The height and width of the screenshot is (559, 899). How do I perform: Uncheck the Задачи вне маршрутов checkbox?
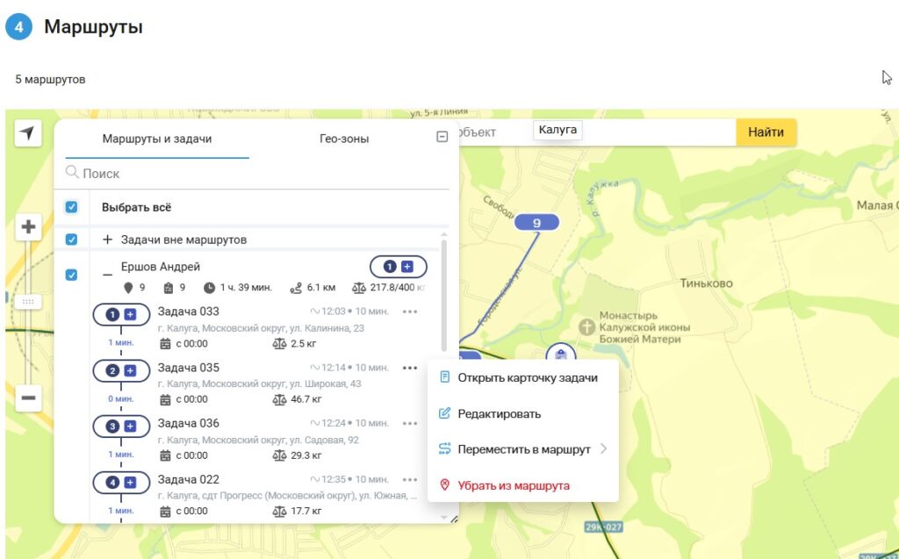tap(72, 240)
